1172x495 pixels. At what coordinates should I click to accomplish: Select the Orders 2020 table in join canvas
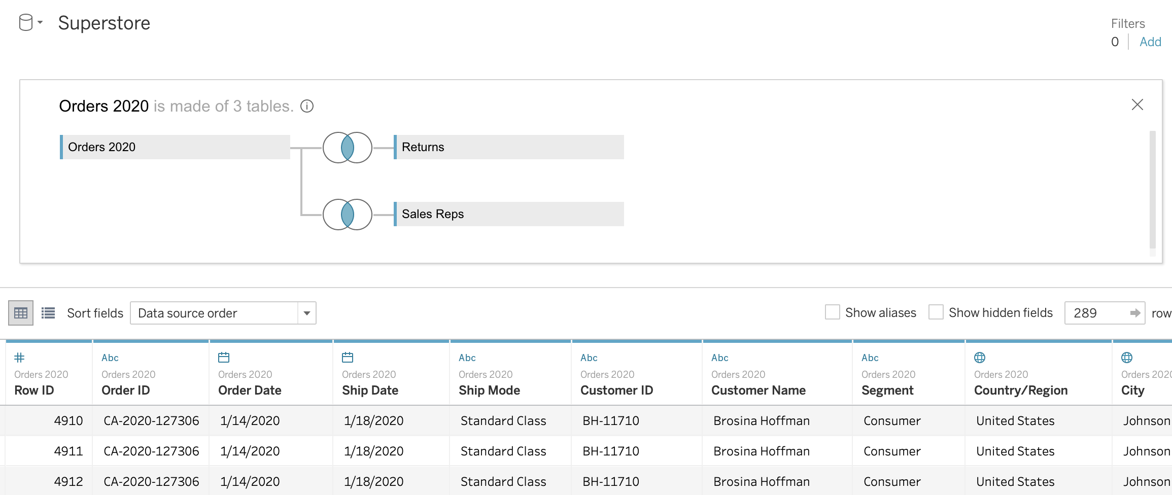[175, 147]
